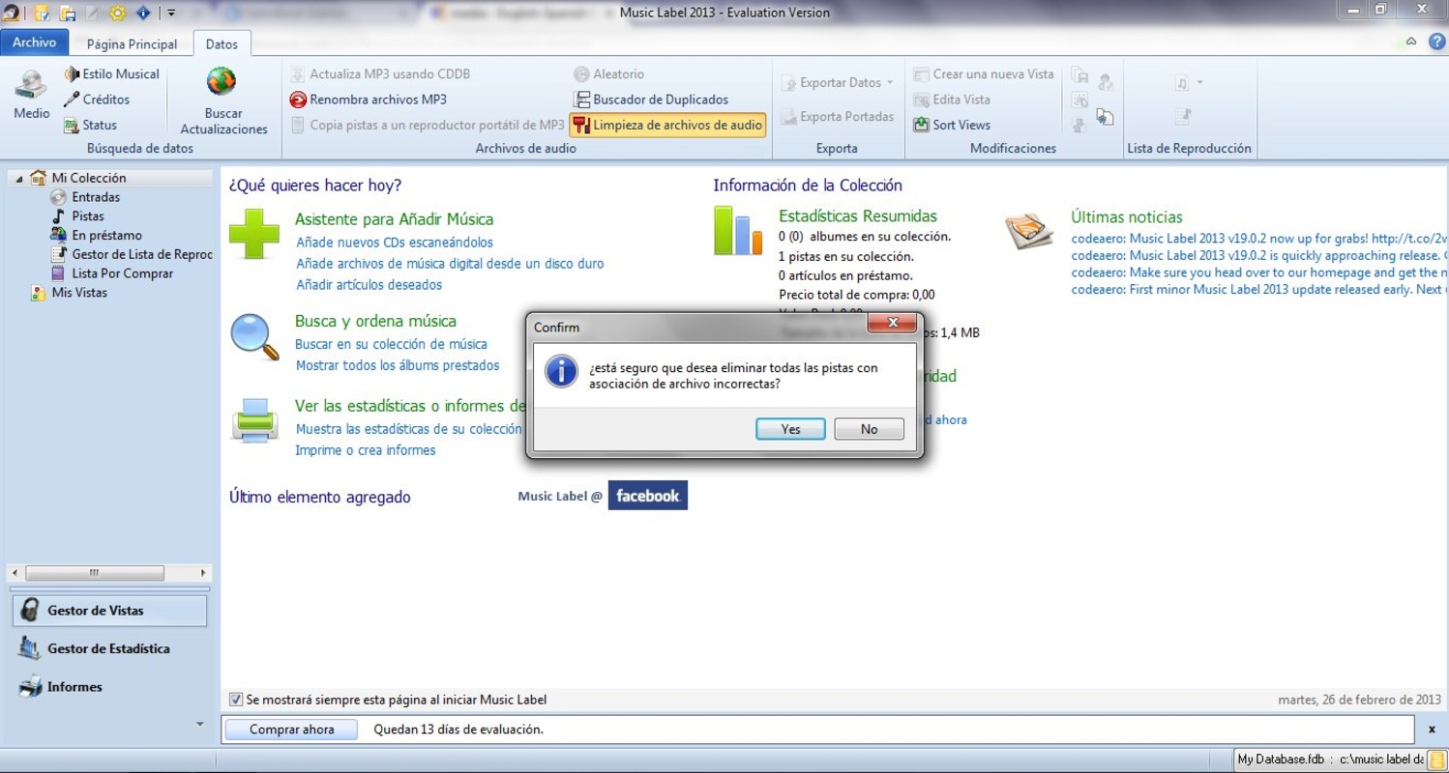Expand the Exportar Datos dropdown
The width and height of the screenshot is (1449, 773).
click(890, 83)
